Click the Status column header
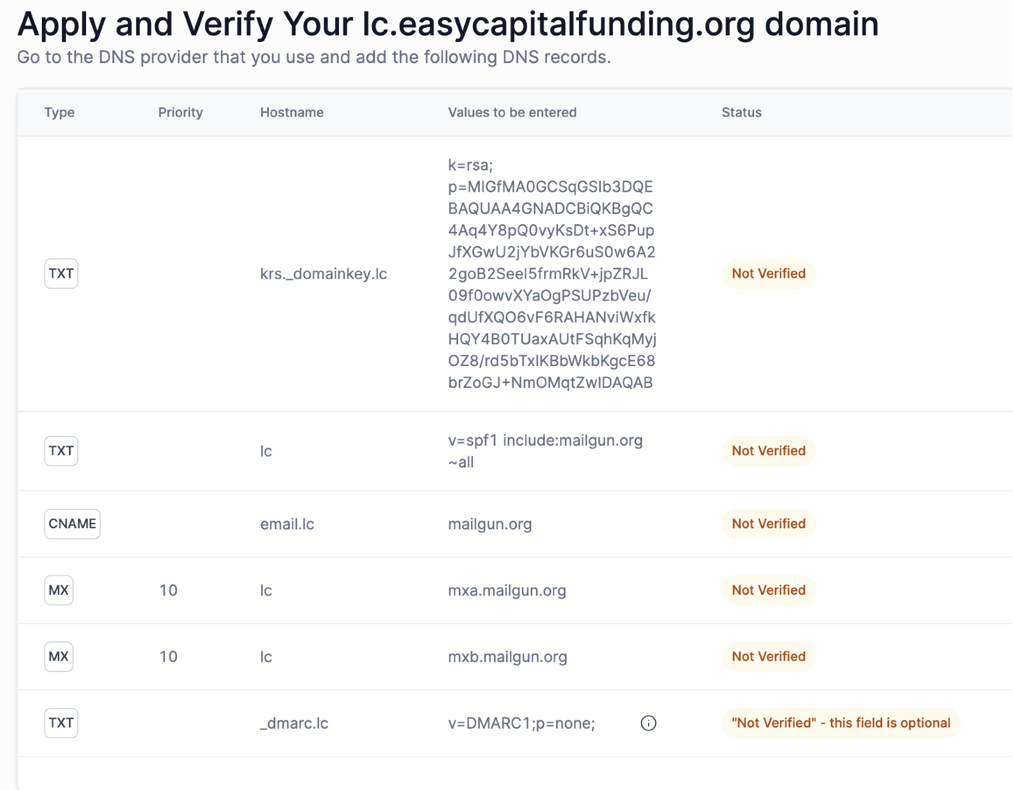 [x=741, y=113]
